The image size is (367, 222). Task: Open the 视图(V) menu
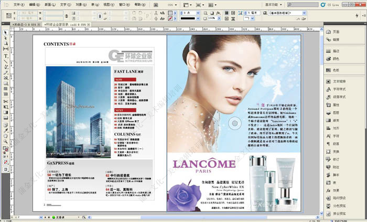tap(109, 5)
